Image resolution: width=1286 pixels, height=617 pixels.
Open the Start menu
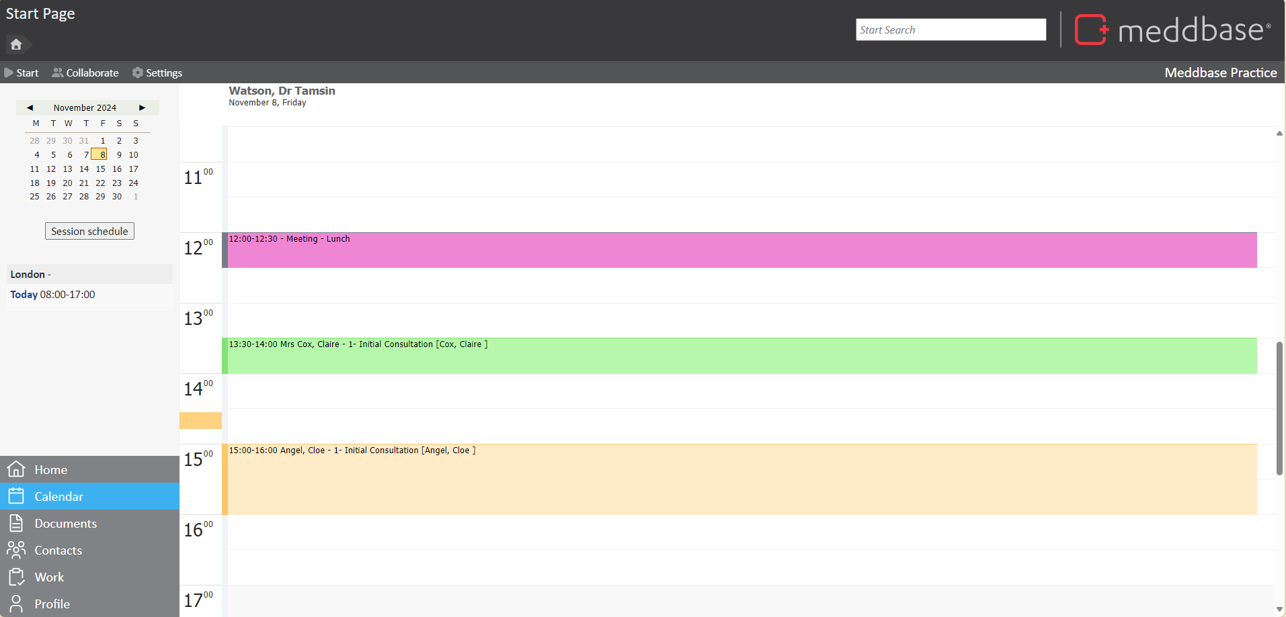coord(22,73)
